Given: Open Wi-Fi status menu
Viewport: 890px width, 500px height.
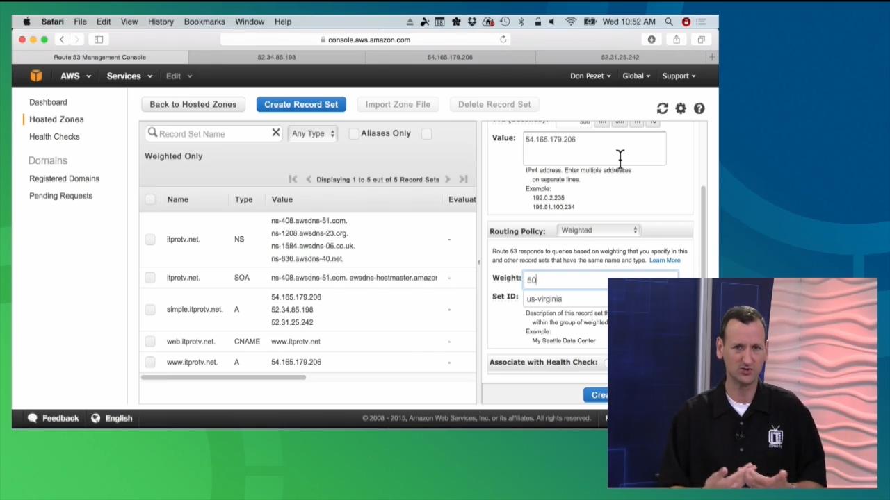Looking at the screenshot, I should tap(571, 22).
